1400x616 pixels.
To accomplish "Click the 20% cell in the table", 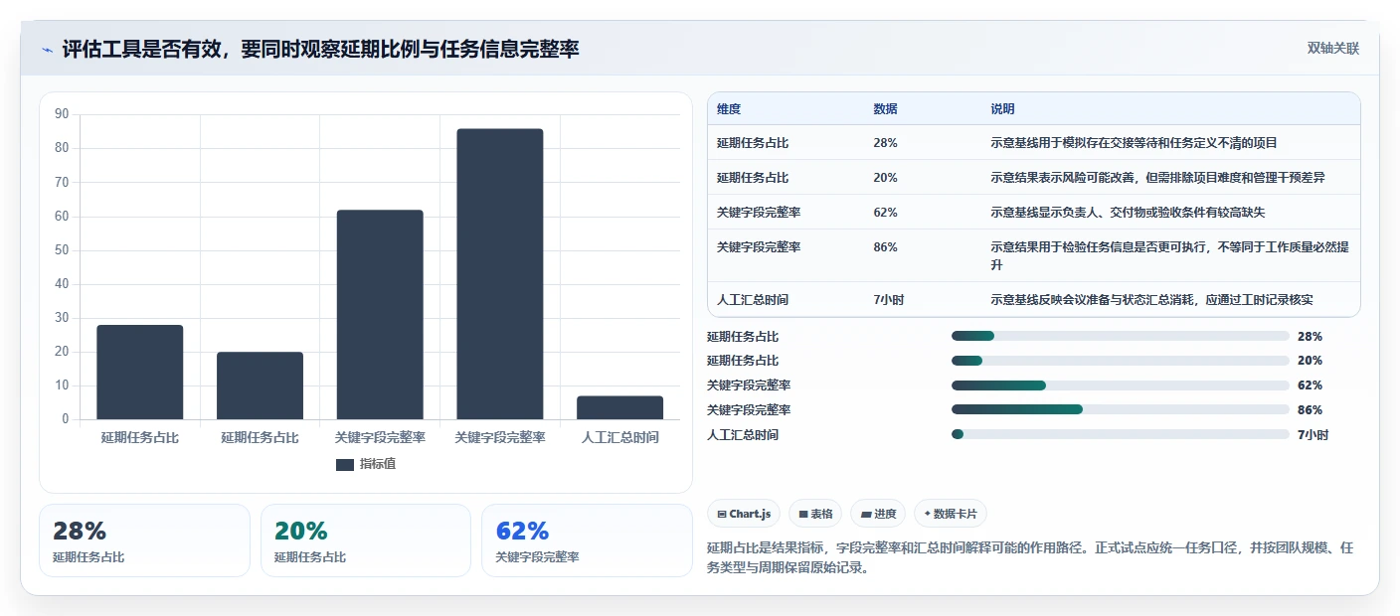I will pyautogui.click(x=885, y=178).
